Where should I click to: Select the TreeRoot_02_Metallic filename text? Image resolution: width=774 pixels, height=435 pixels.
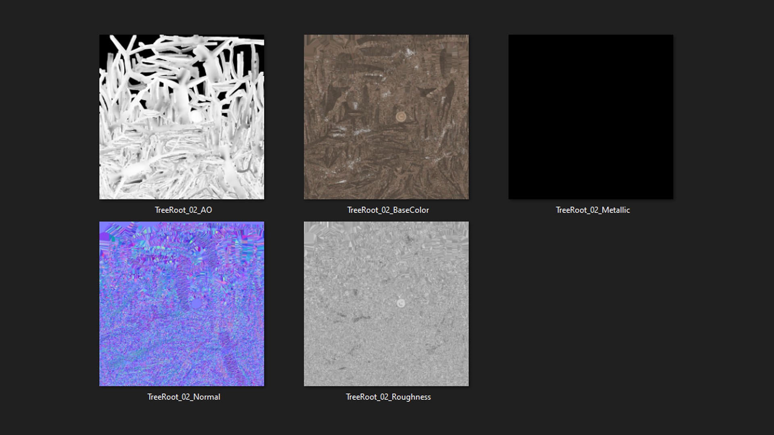coord(593,210)
